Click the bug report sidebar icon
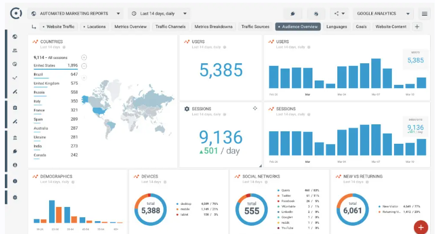 [x=15, y=197]
